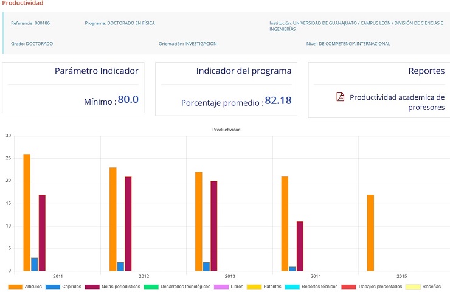This screenshot has width=450, height=292.
Task: Click the Referencia: 000186 text
Action: click(30, 23)
